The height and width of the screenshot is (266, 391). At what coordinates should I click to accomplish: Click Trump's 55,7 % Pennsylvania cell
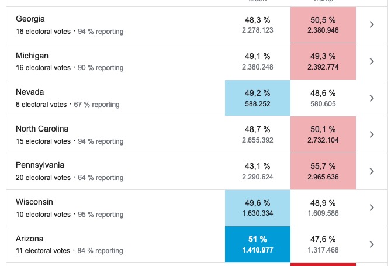coord(323,171)
